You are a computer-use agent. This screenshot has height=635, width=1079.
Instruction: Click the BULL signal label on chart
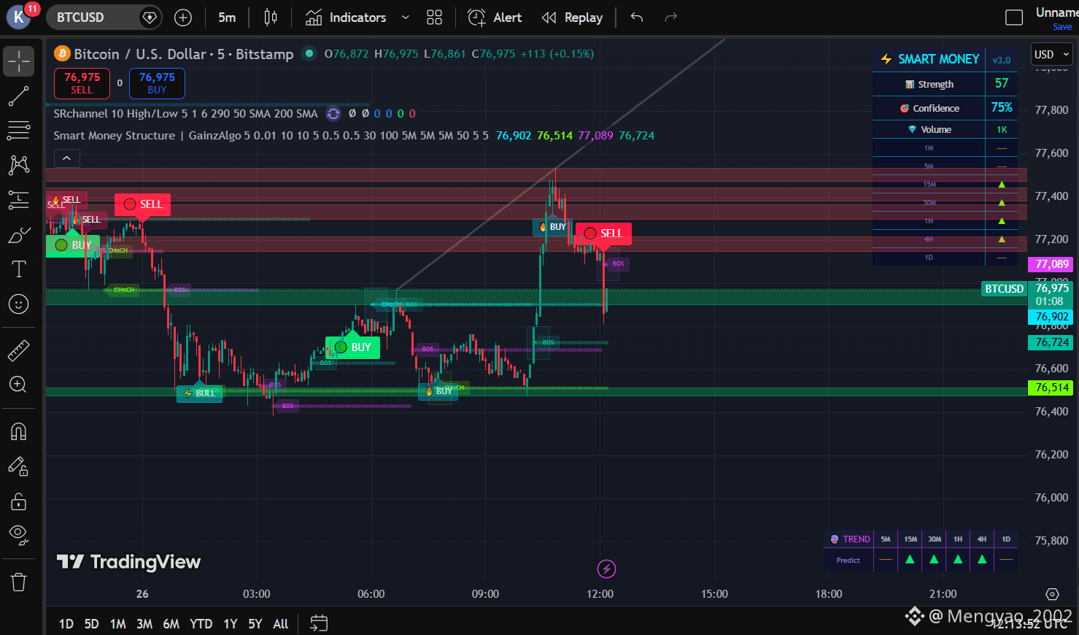[200, 393]
